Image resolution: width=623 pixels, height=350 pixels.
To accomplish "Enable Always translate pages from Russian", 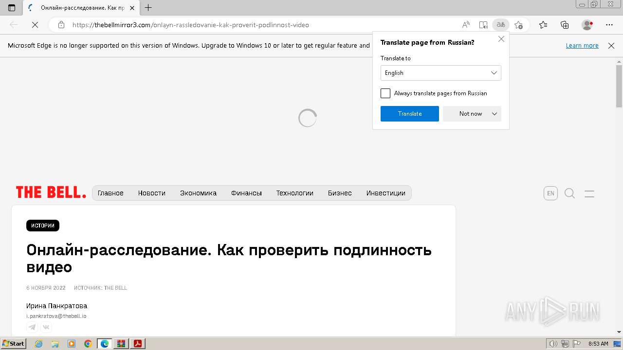I will (x=385, y=93).
